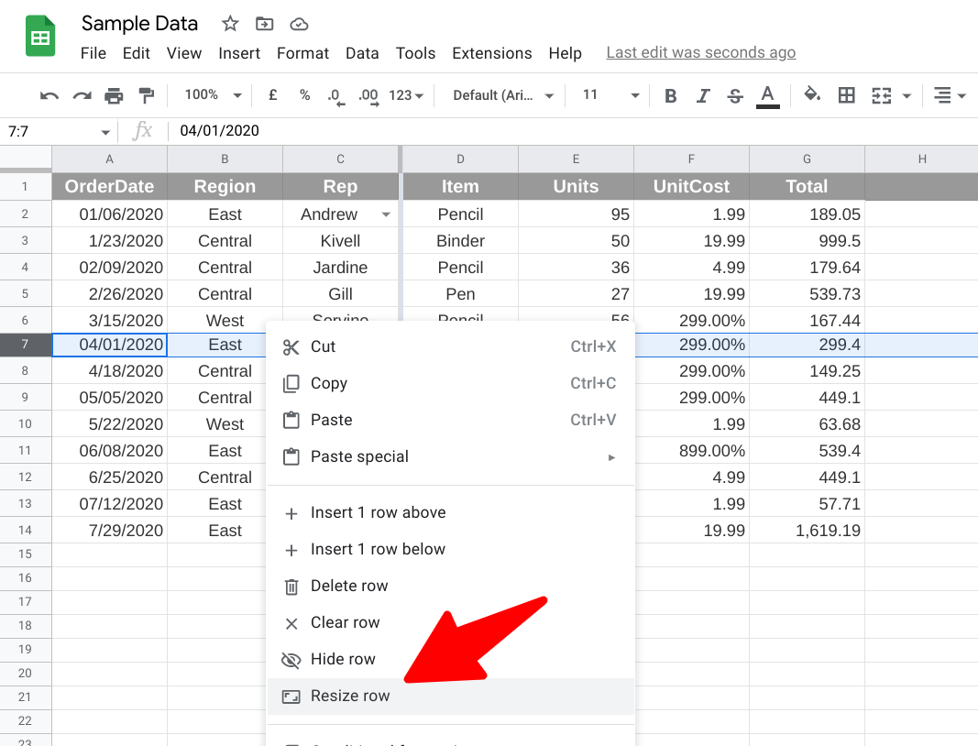This screenshot has width=978, height=746.
Task: Open the Edit menu
Action: (136, 54)
